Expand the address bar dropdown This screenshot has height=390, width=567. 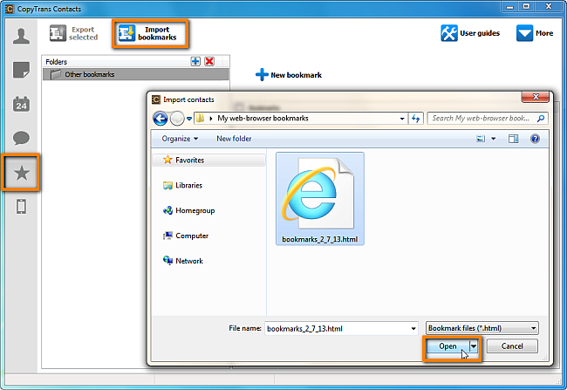tap(402, 119)
